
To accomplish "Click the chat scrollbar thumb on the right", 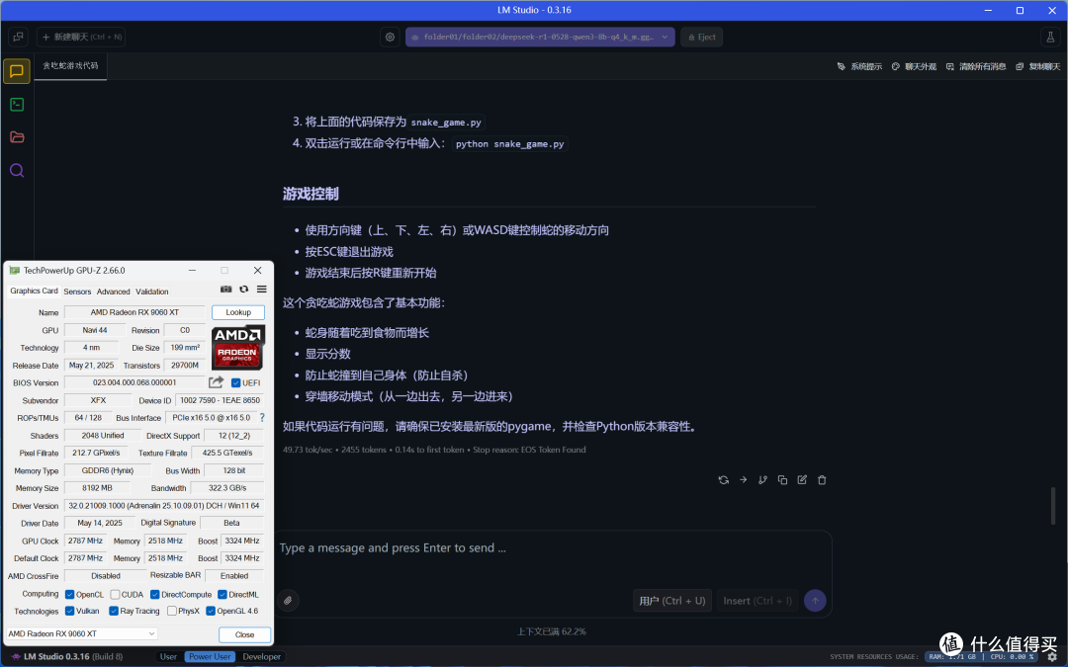I will point(1053,506).
